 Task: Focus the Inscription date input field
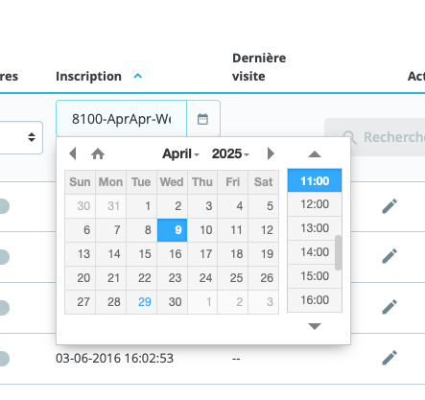121,119
